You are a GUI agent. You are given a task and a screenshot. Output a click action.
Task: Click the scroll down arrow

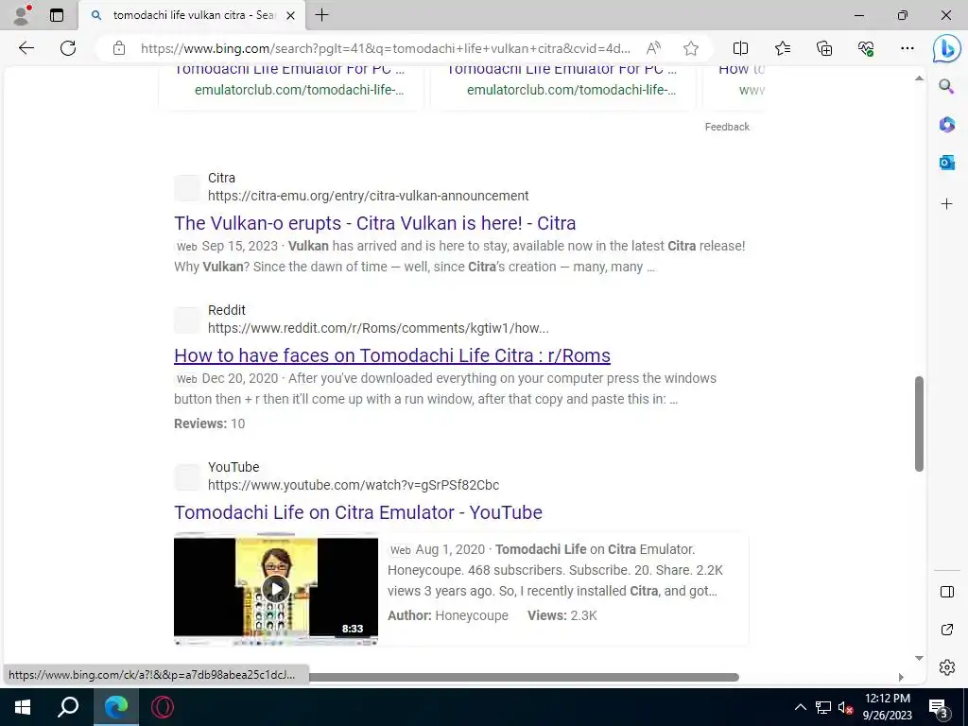[x=919, y=658]
